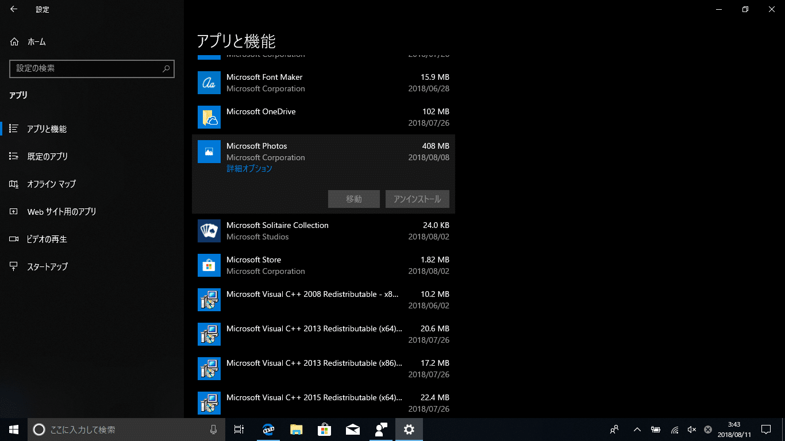
Task: Click the 移動 button
Action: point(354,199)
